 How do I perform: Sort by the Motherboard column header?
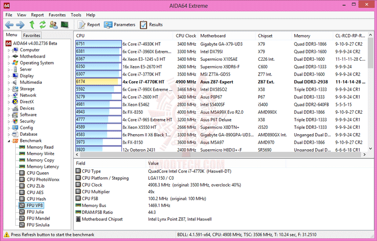click(227, 36)
